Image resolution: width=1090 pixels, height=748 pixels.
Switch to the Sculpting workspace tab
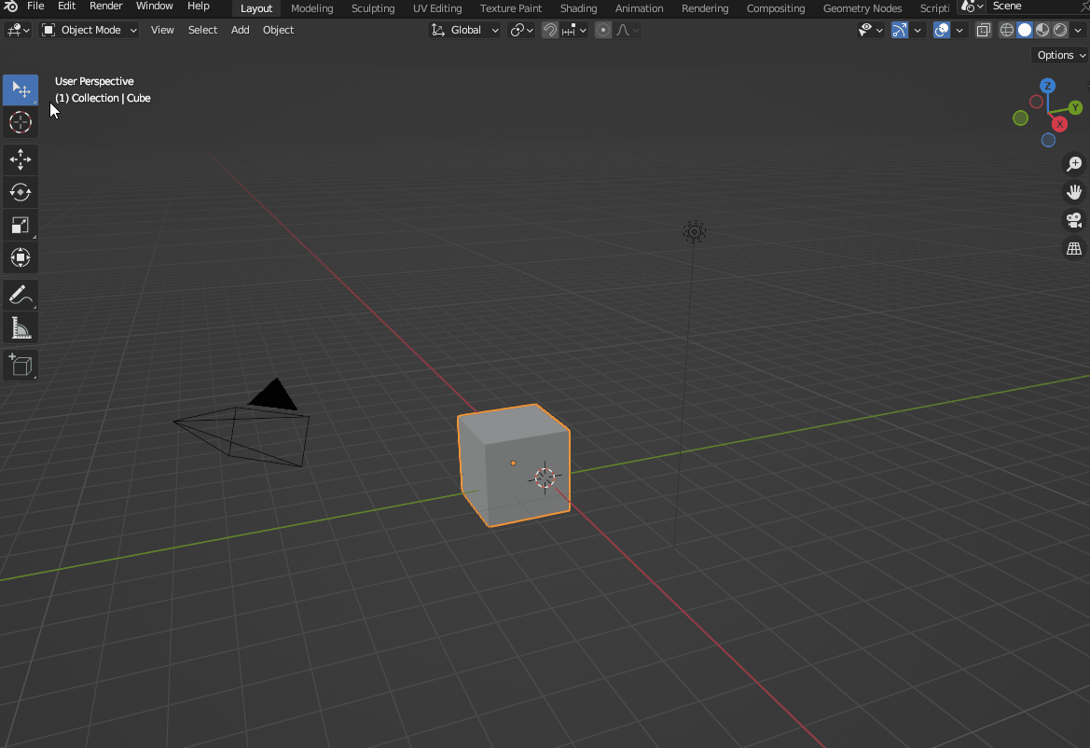[373, 8]
